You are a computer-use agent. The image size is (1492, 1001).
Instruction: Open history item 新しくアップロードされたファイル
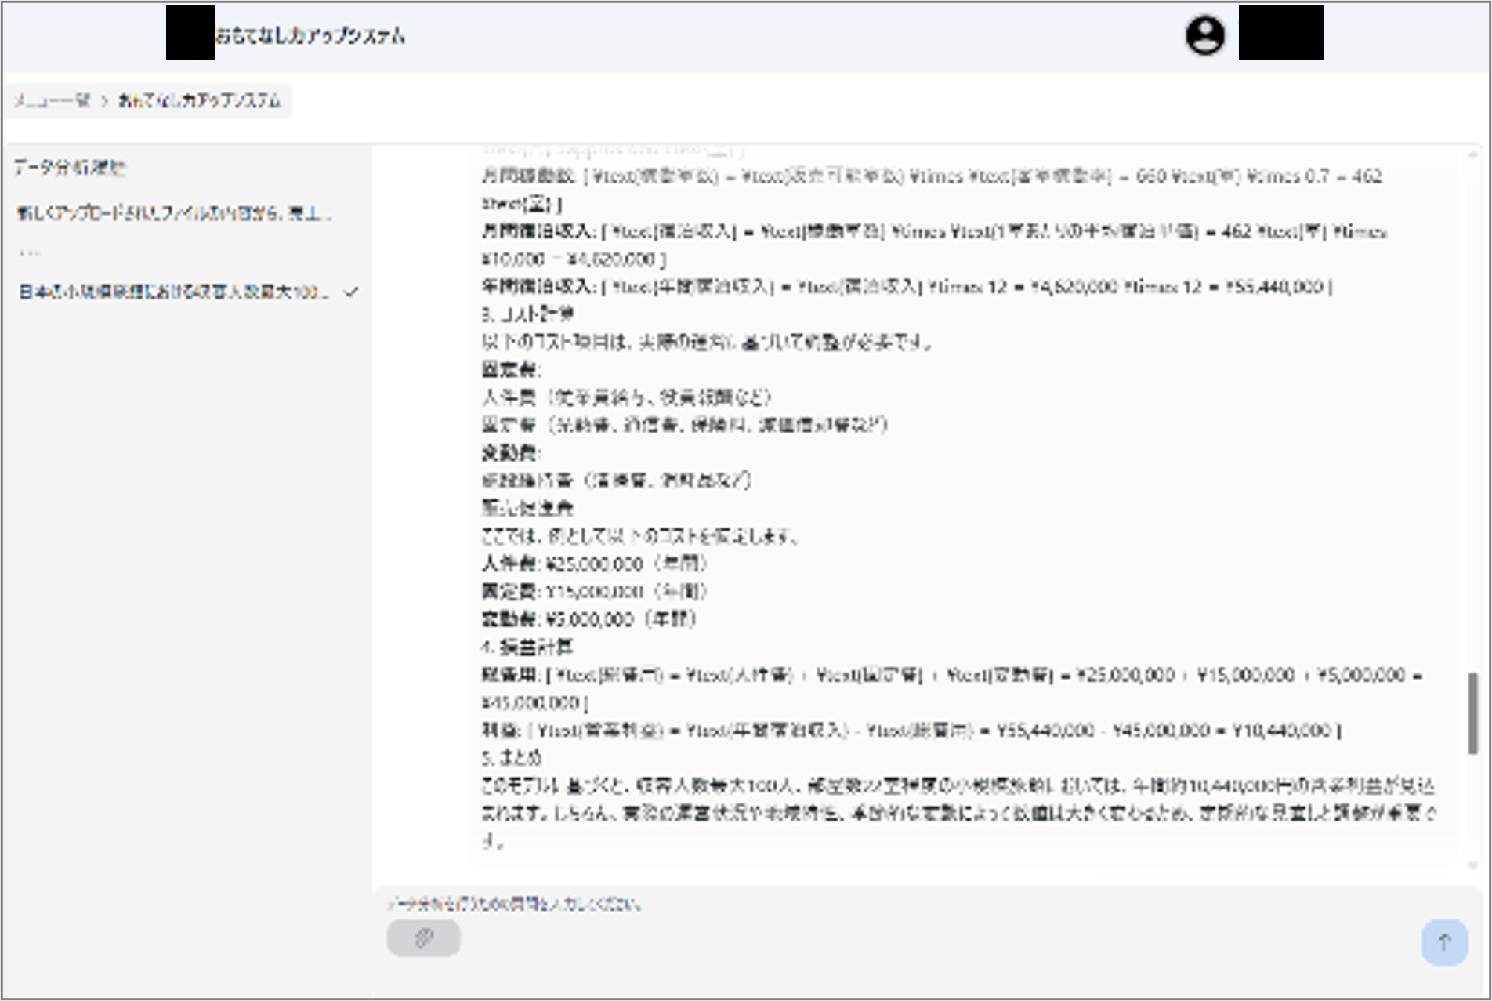pyautogui.click(x=174, y=213)
